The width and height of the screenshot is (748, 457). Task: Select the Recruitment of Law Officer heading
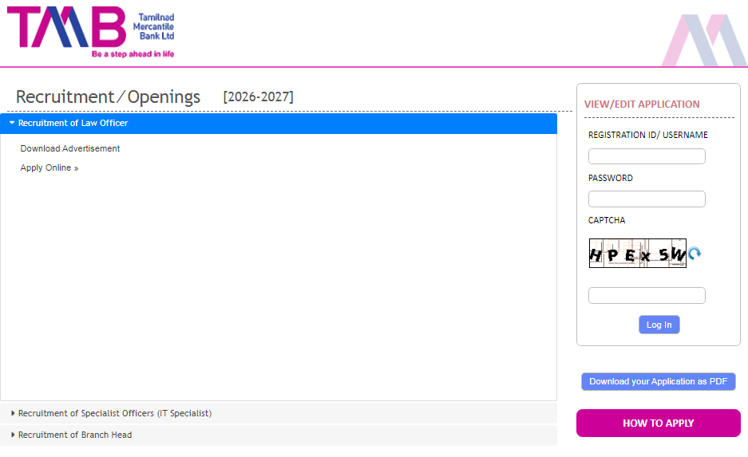click(x=73, y=123)
